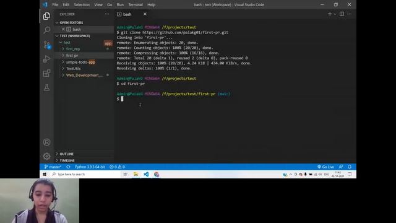396x223 pixels.
Task: Open the Accounts menu icon
Action: (x=46, y=142)
